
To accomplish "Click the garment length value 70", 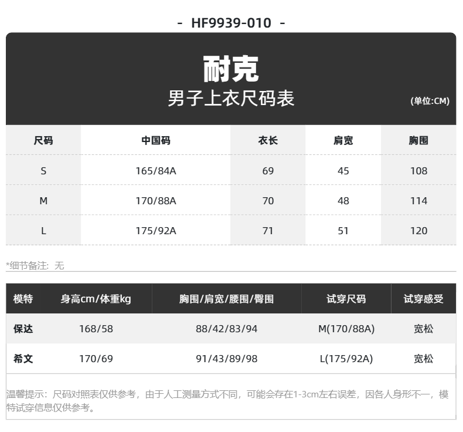I will tap(268, 201).
